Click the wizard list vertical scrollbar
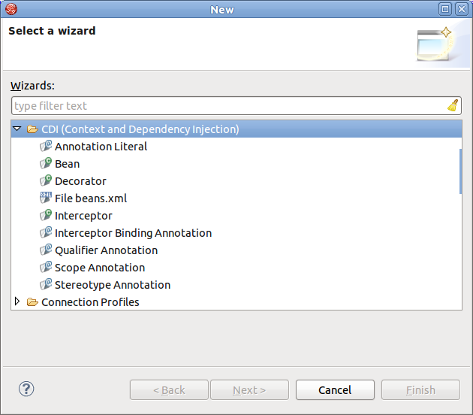This screenshot has height=415, width=473. click(460, 171)
